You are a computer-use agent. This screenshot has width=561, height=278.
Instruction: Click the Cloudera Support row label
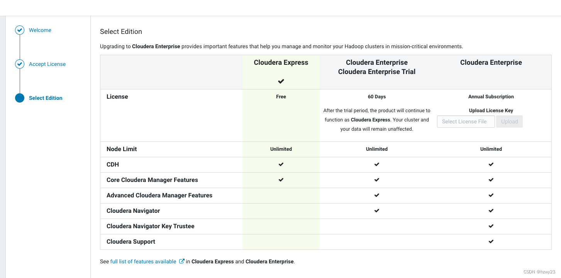pyautogui.click(x=131, y=242)
